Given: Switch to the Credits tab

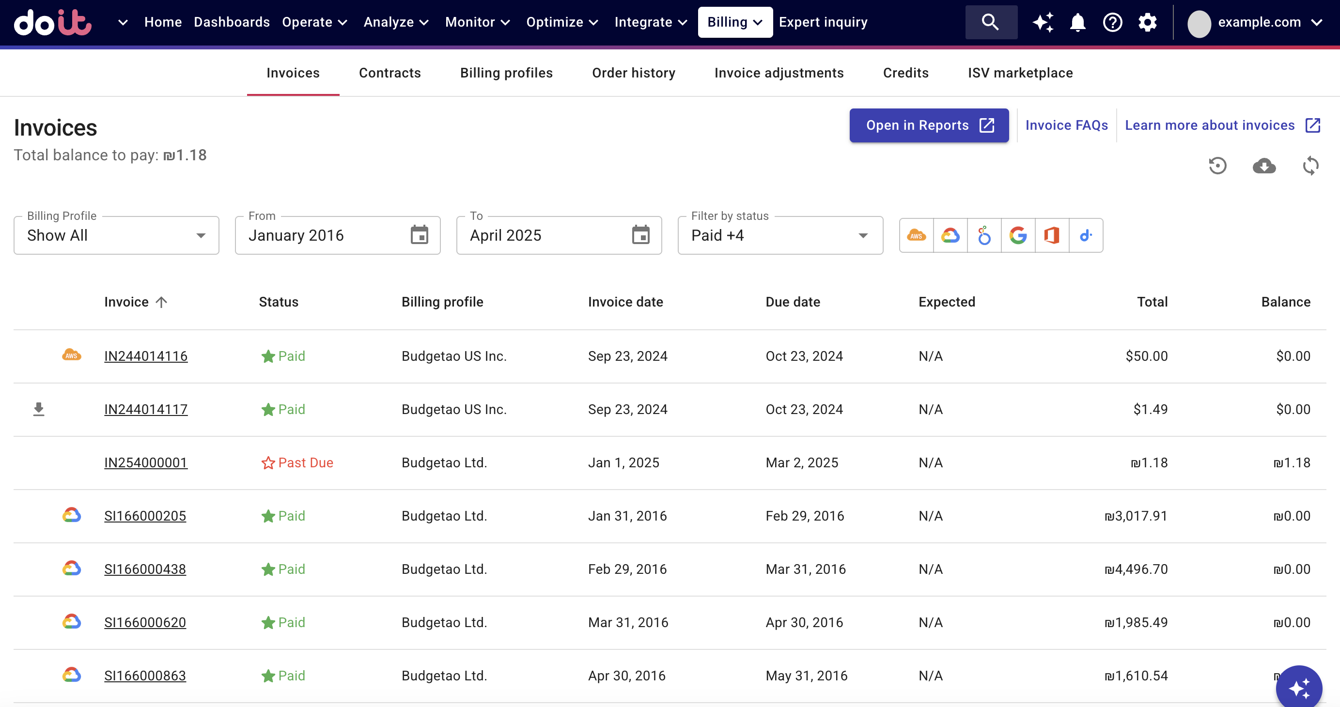Looking at the screenshot, I should (x=905, y=73).
